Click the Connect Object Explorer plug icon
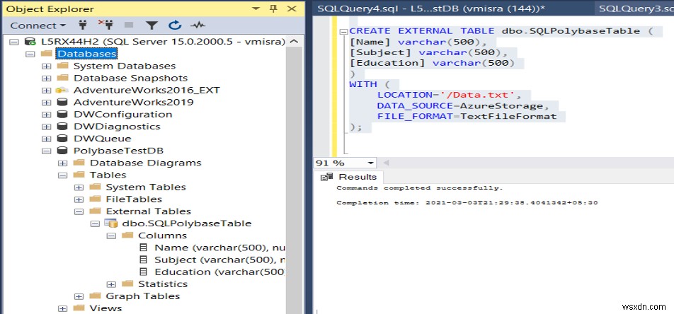Image resolution: width=674 pixels, height=314 pixels. (x=83, y=25)
